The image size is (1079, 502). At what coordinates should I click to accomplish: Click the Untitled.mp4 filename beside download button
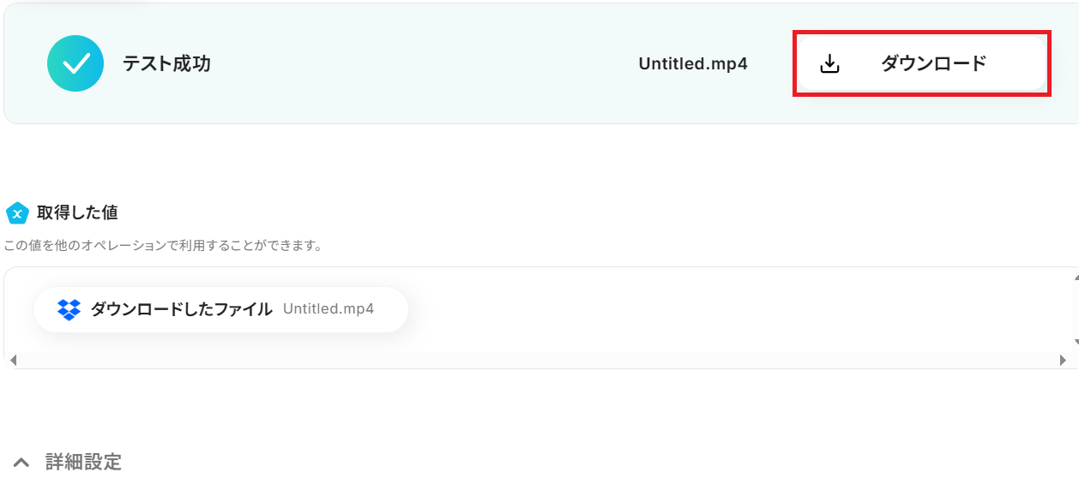click(x=693, y=64)
